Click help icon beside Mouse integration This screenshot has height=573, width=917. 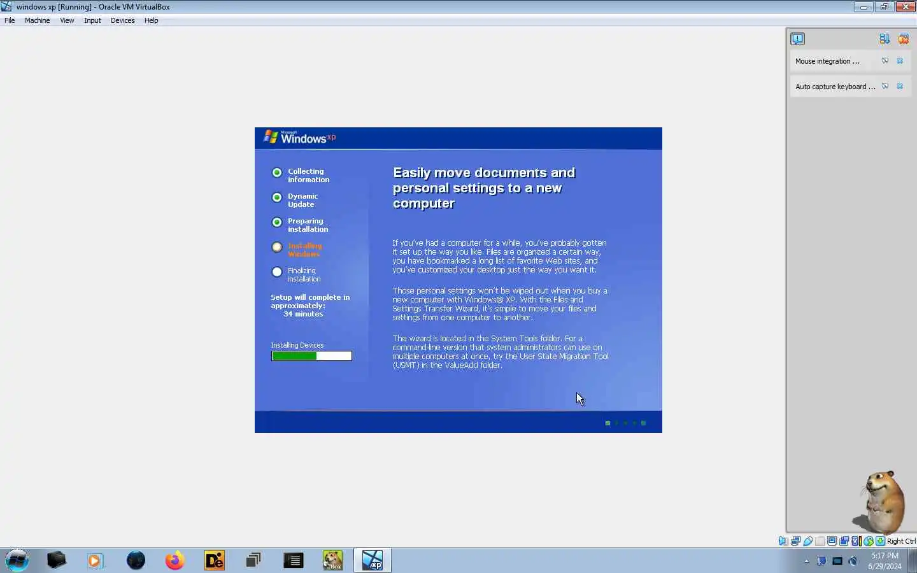[885, 60]
